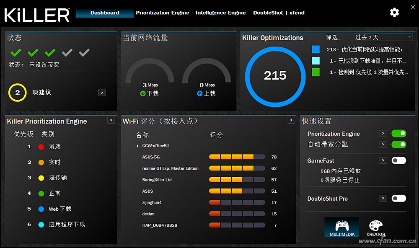This screenshot has height=248, width=419.
Task: Open the settings gear icon
Action: click(394, 12)
